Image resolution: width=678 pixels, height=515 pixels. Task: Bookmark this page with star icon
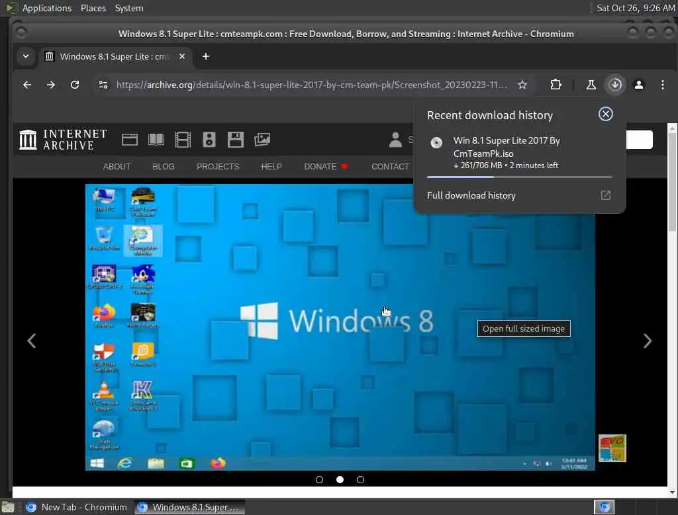coord(522,85)
